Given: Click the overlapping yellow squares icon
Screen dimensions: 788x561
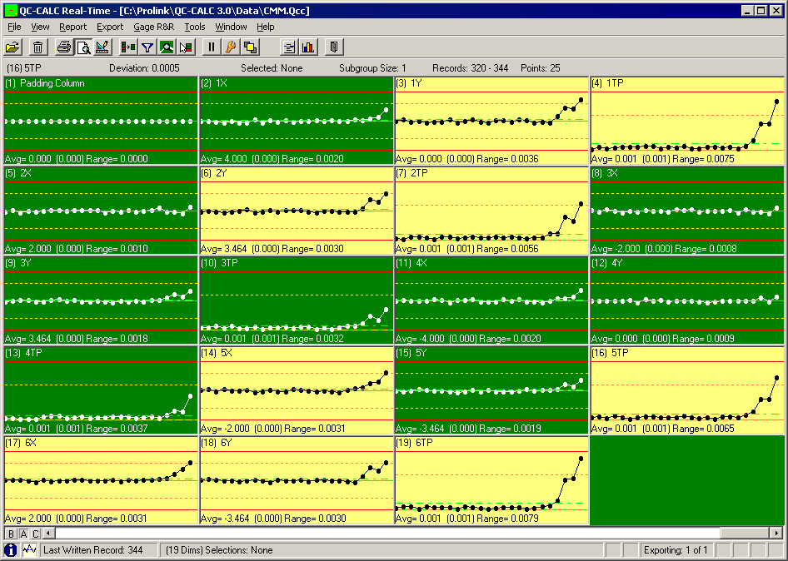Looking at the screenshot, I should (x=250, y=47).
